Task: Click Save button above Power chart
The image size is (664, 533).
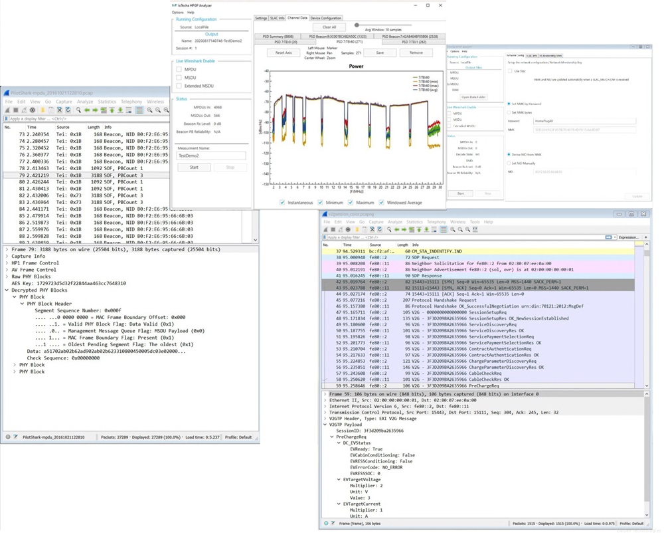Action: pyautogui.click(x=380, y=53)
